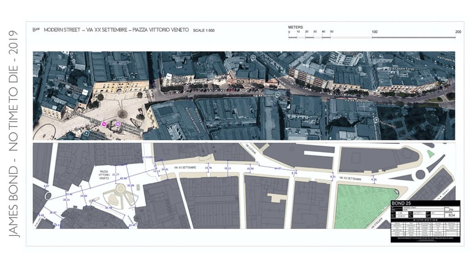Viewport: 471px width, 267px height.
Task: Click the solid pink marker in the piazza
Action: click(x=104, y=124)
